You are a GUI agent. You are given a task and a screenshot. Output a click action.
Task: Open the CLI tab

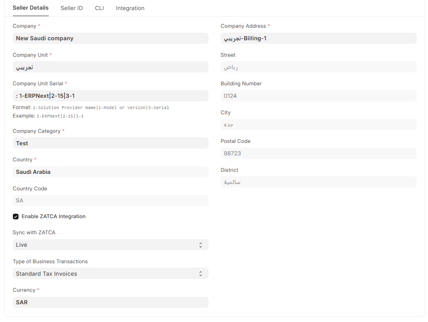tap(99, 8)
